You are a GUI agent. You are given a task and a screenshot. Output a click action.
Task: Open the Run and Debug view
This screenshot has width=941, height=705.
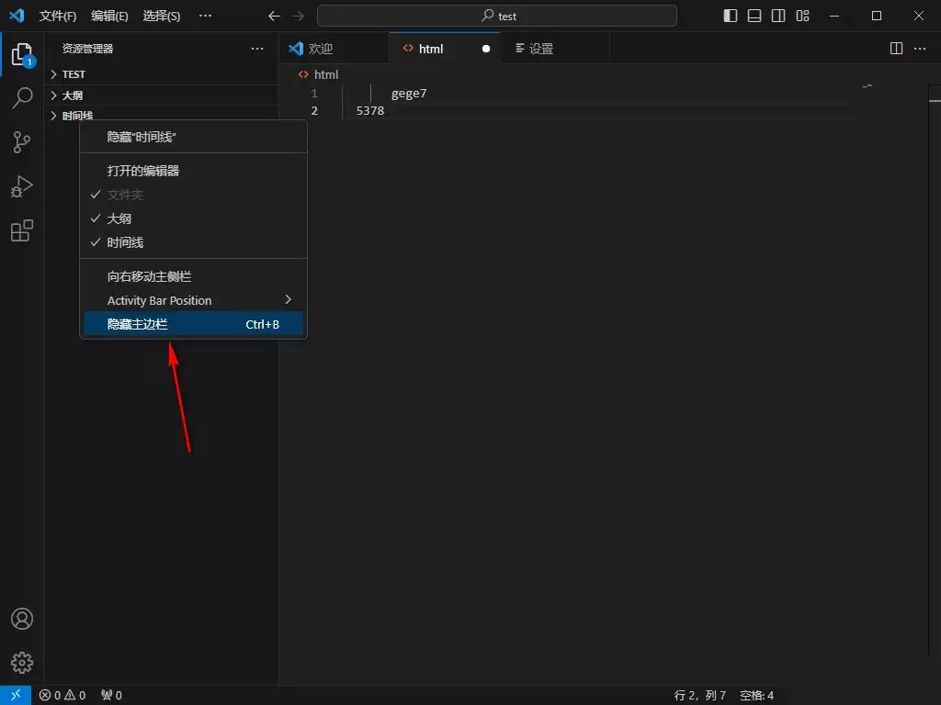click(20, 186)
